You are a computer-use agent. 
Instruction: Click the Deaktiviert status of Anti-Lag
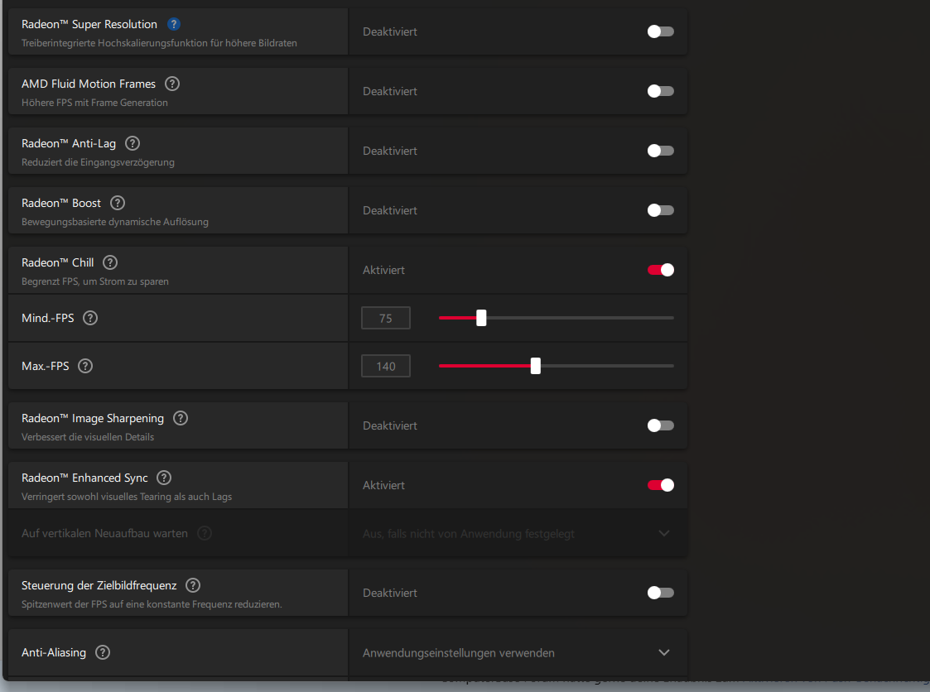pos(390,151)
